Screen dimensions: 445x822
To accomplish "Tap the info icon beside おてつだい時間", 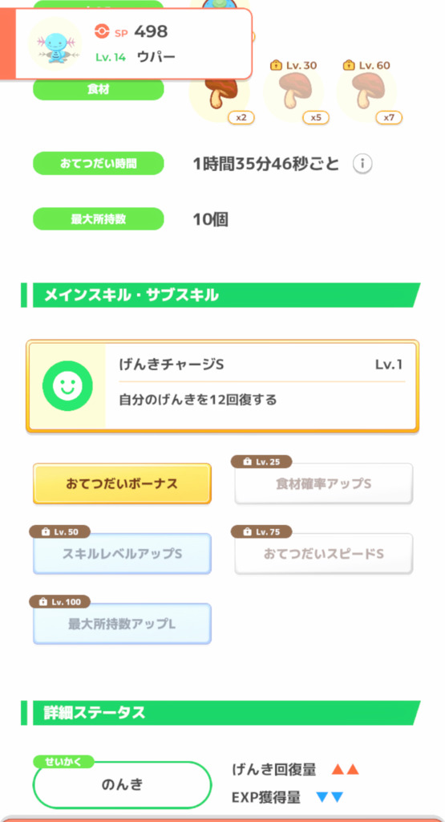I will coord(362,164).
